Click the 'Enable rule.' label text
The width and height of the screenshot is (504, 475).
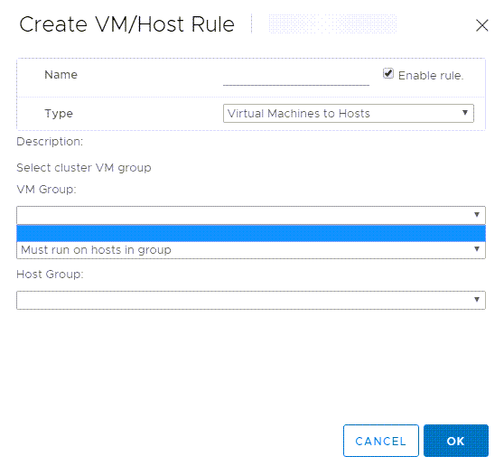pos(431,76)
